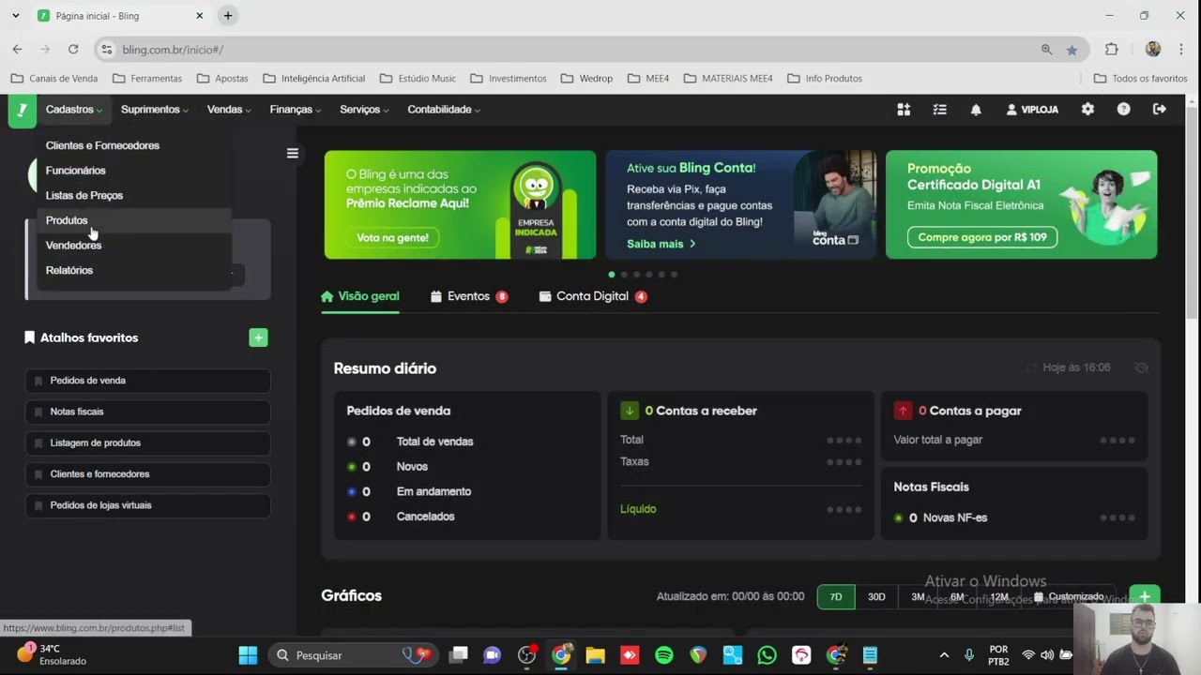Screen dimensions: 1201x675
Task: Open the task checklist icon in top bar
Action: tap(939, 110)
